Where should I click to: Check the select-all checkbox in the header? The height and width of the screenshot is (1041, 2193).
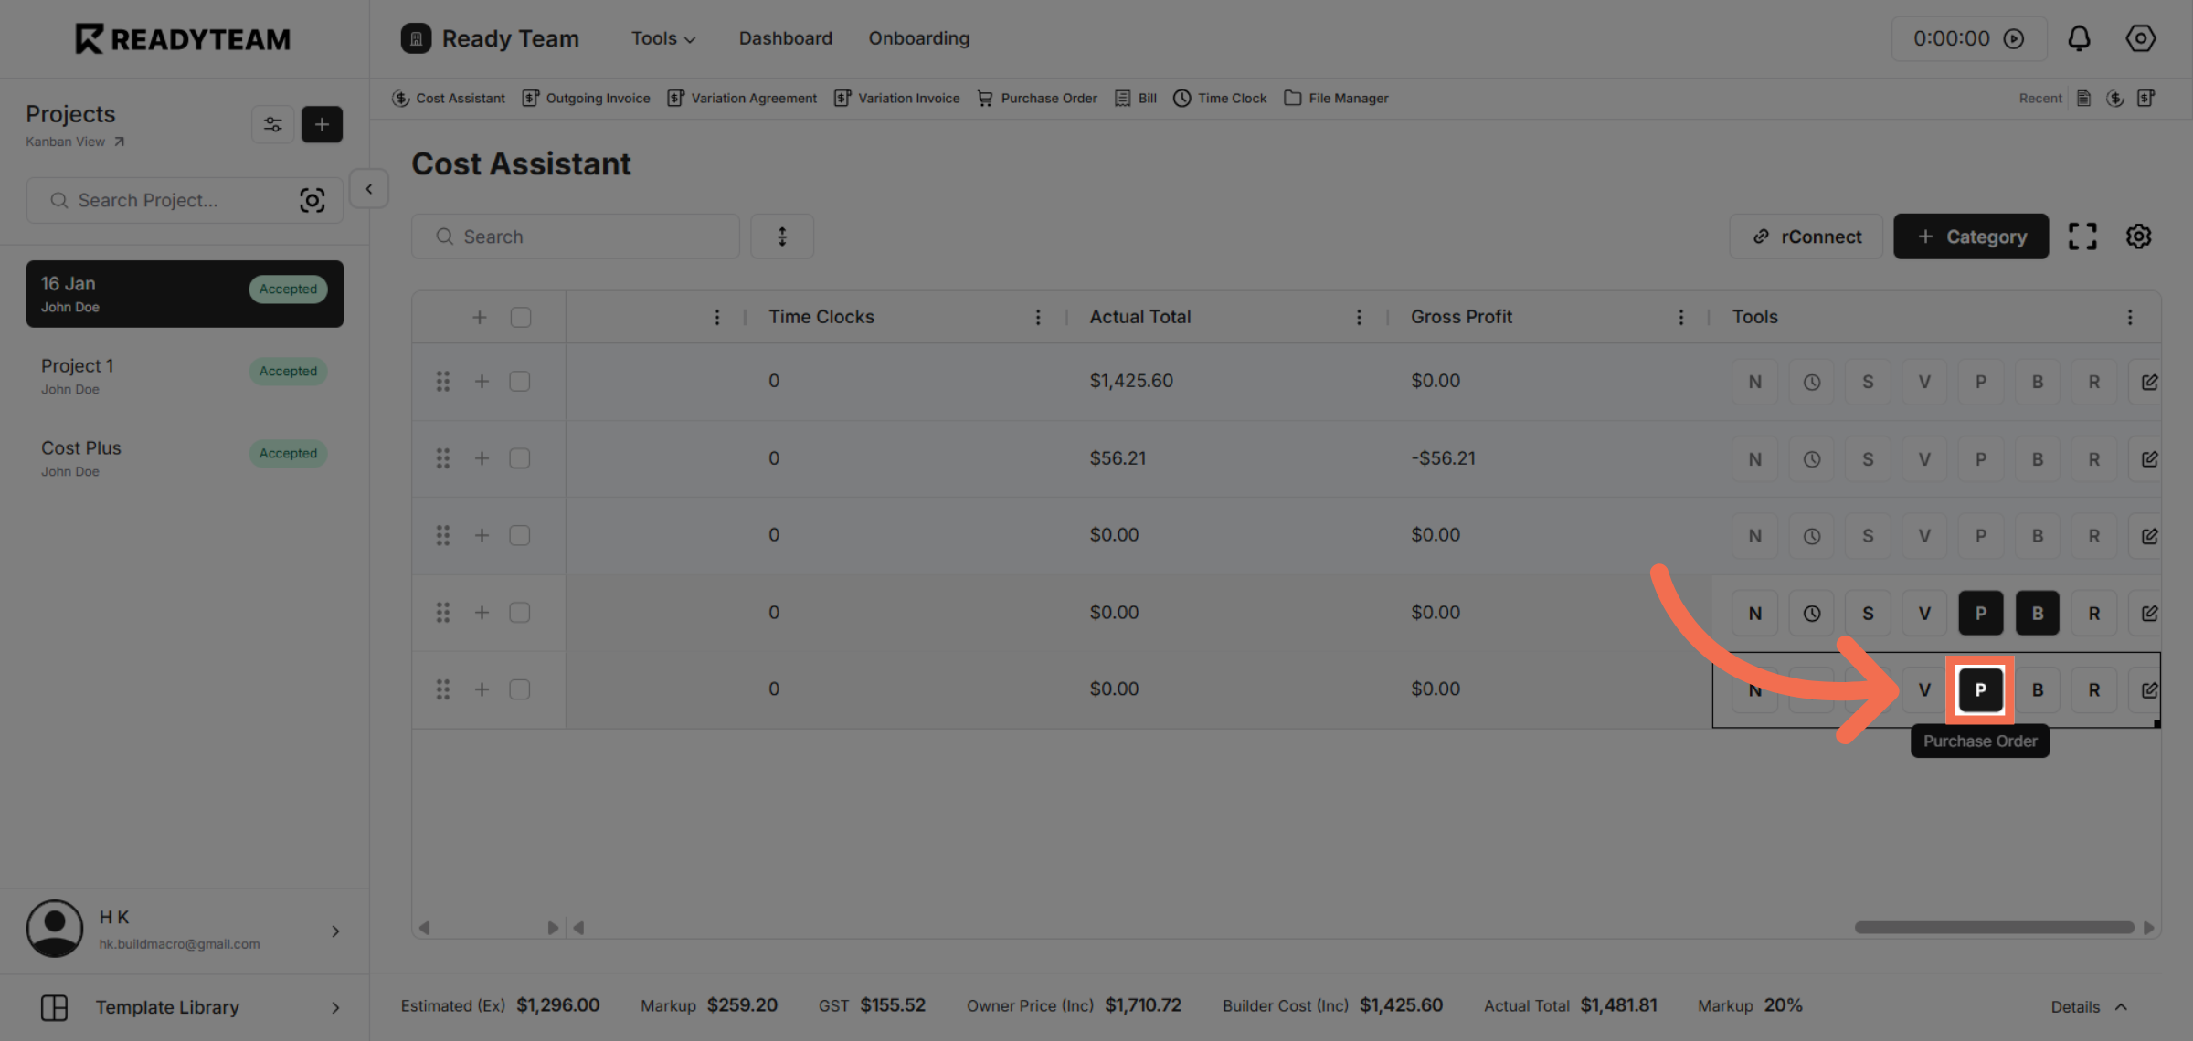520,317
